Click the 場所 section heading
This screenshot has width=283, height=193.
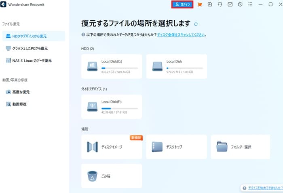tap(85, 129)
